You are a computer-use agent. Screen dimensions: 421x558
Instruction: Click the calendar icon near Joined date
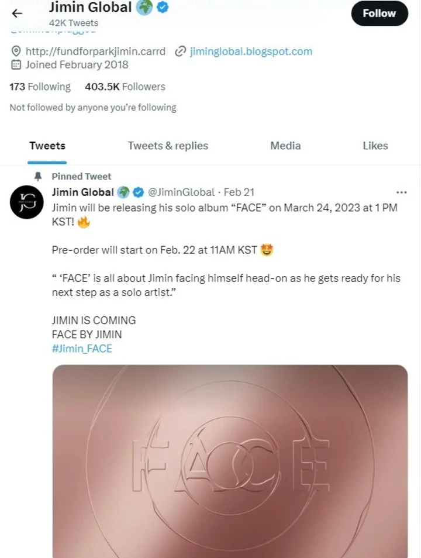tap(16, 65)
